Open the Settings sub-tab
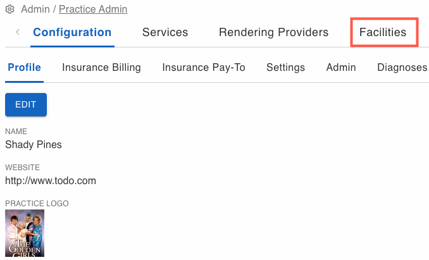 coord(285,67)
